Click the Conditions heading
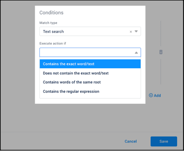Screen dimensions: 184x151 (51, 13)
